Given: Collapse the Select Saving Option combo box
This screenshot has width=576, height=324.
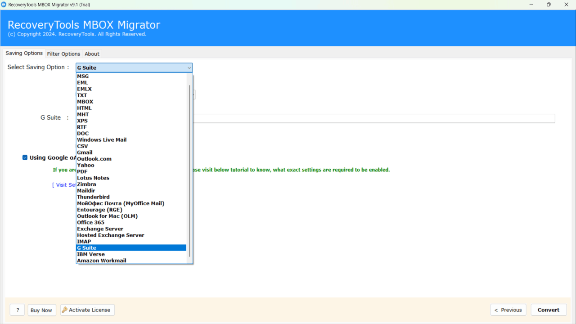Looking at the screenshot, I should click(x=134, y=67).
